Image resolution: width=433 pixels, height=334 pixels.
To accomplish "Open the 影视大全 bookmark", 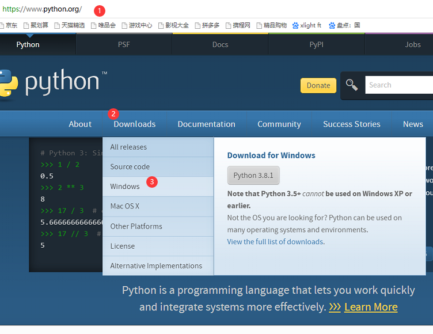I will (173, 25).
